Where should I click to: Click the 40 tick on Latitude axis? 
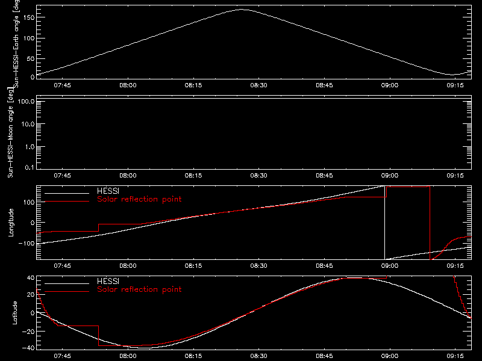click(x=31, y=277)
